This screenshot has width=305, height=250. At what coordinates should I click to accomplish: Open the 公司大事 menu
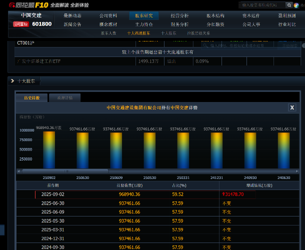(x=251, y=24)
